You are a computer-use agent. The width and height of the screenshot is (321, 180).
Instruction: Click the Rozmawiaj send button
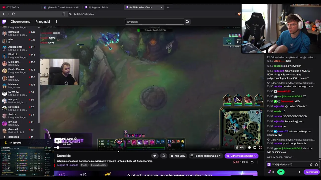[x=311, y=172]
